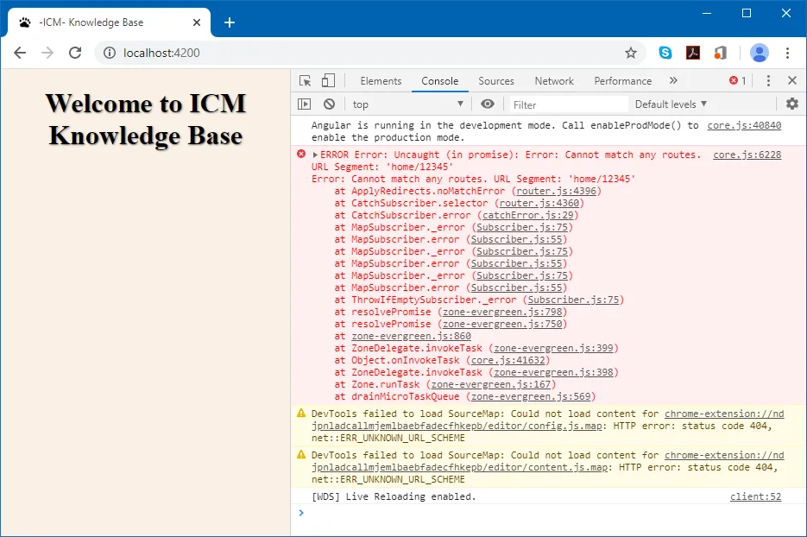Click warning icon of config.js.map message
This screenshot has height=537, width=807.
(x=301, y=413)
